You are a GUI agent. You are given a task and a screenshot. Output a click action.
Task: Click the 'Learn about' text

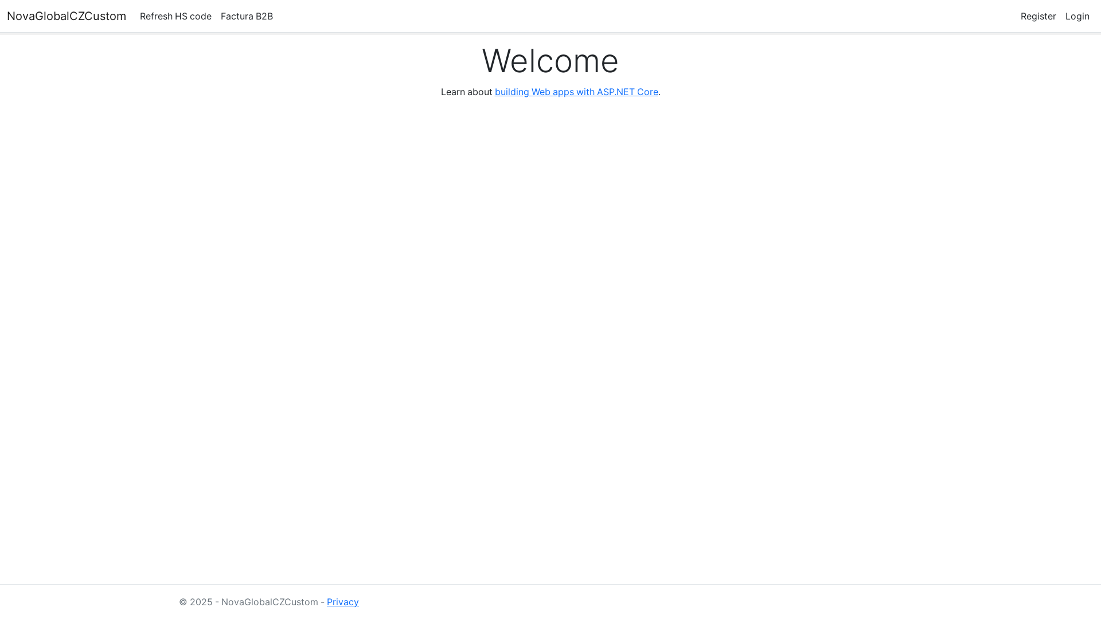[466, 92]
